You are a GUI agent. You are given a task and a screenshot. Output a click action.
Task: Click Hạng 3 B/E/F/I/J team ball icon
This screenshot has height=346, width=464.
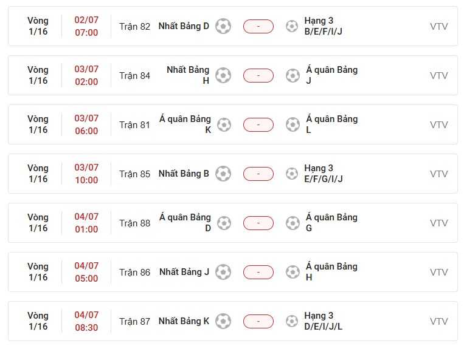tap(292, 26)
